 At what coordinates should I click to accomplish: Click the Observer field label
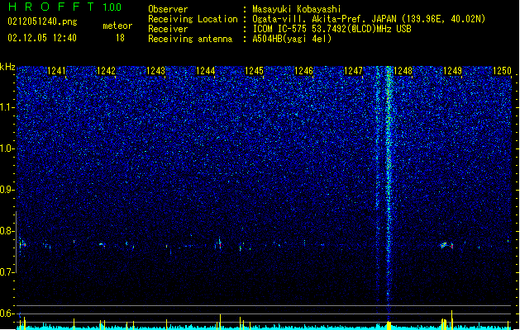pyautogui.click(x=168, y=9)
